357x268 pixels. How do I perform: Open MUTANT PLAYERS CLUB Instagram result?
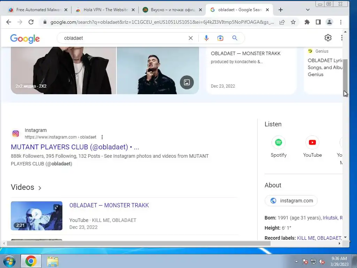[x=75, y=147]
